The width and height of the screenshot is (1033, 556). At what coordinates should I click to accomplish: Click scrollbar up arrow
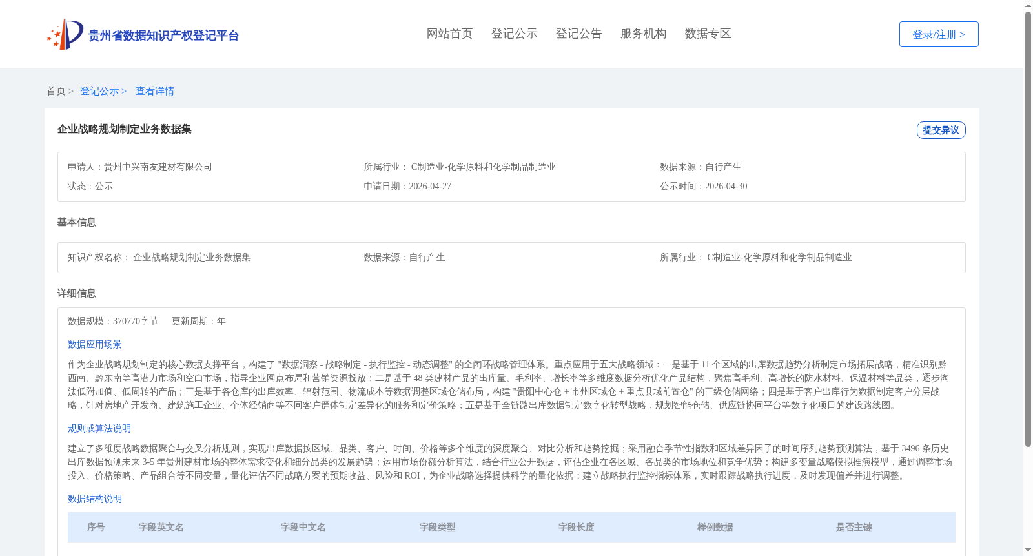point(1028,5)
